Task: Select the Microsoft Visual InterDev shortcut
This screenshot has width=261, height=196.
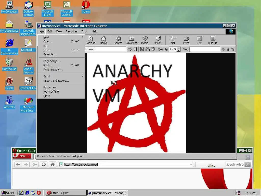Action: tap(28, 104)
